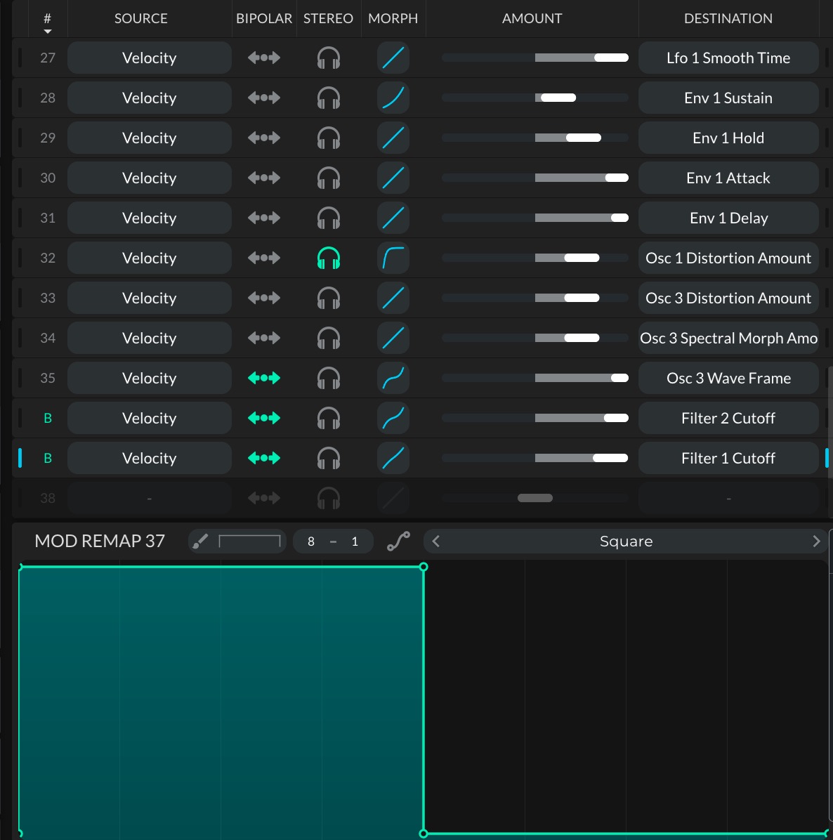Select the paint brush tool in MOD REMAP bar

[200, 541]
